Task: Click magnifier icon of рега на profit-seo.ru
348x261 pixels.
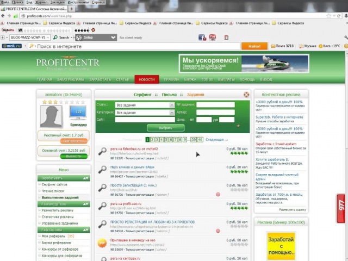Action: (x=102, y=206)
